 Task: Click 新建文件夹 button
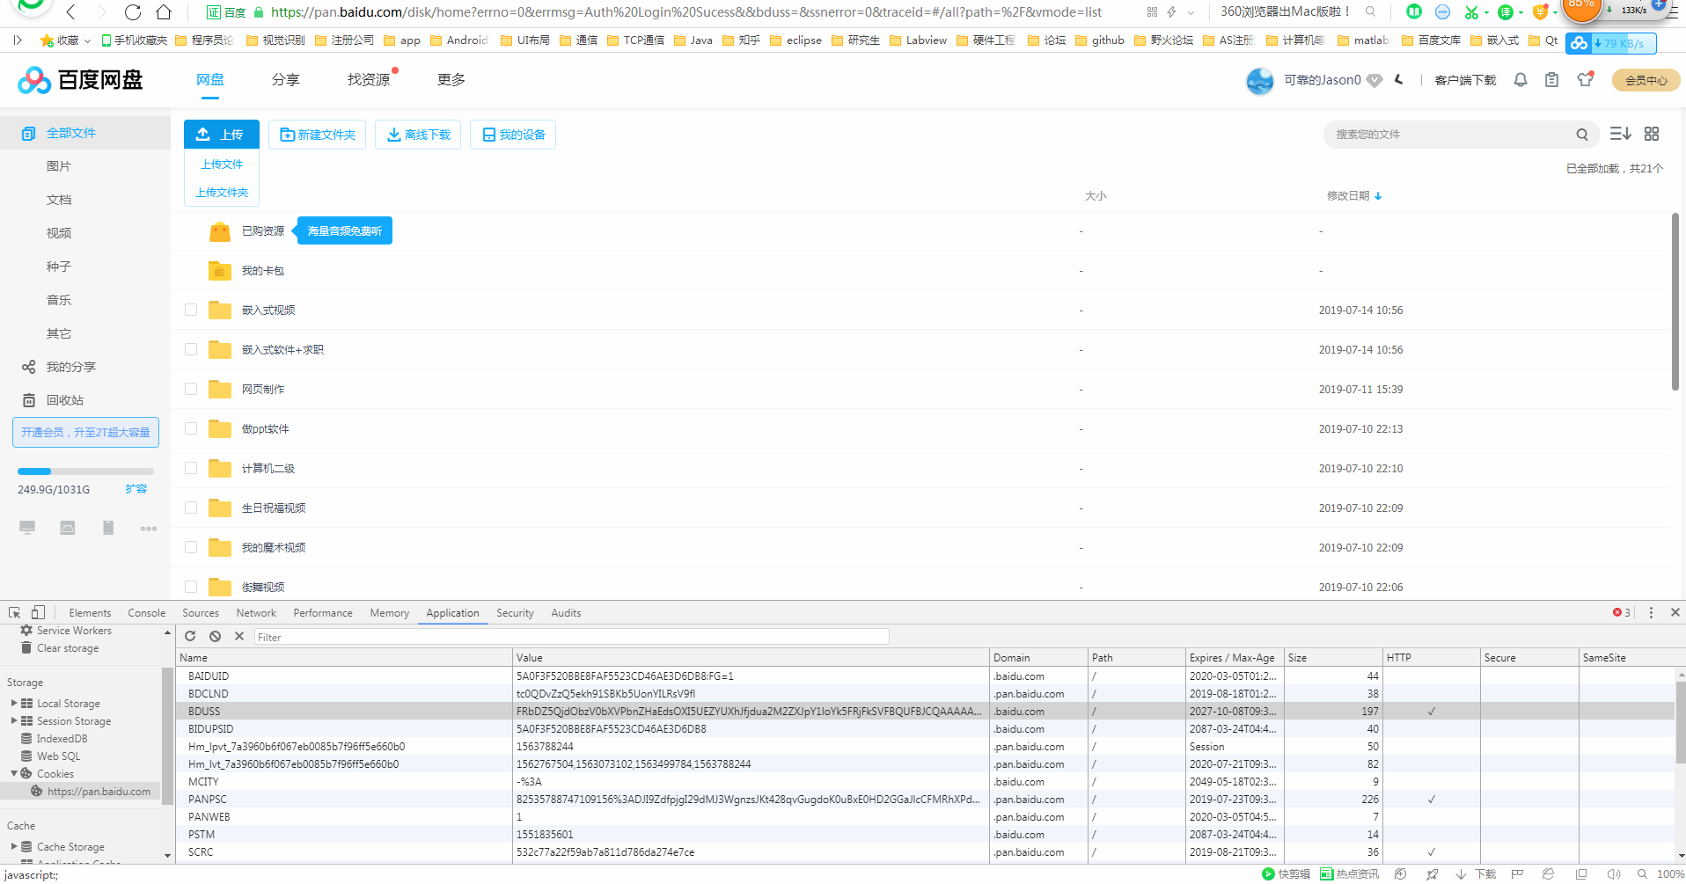[317, 135]
